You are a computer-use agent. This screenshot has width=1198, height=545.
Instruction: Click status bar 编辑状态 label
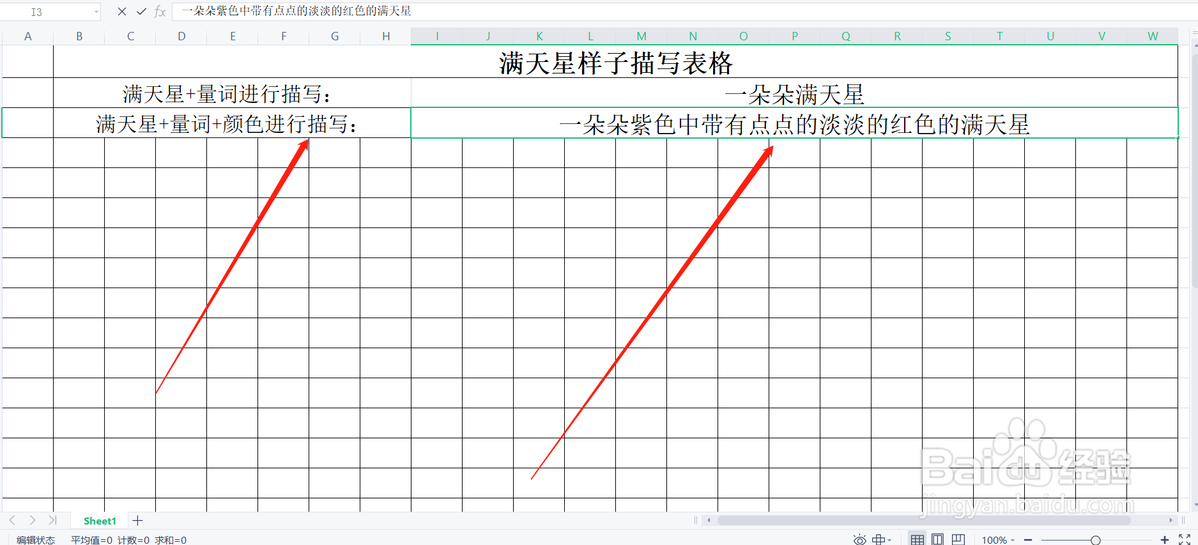click(x=36, y=540)
